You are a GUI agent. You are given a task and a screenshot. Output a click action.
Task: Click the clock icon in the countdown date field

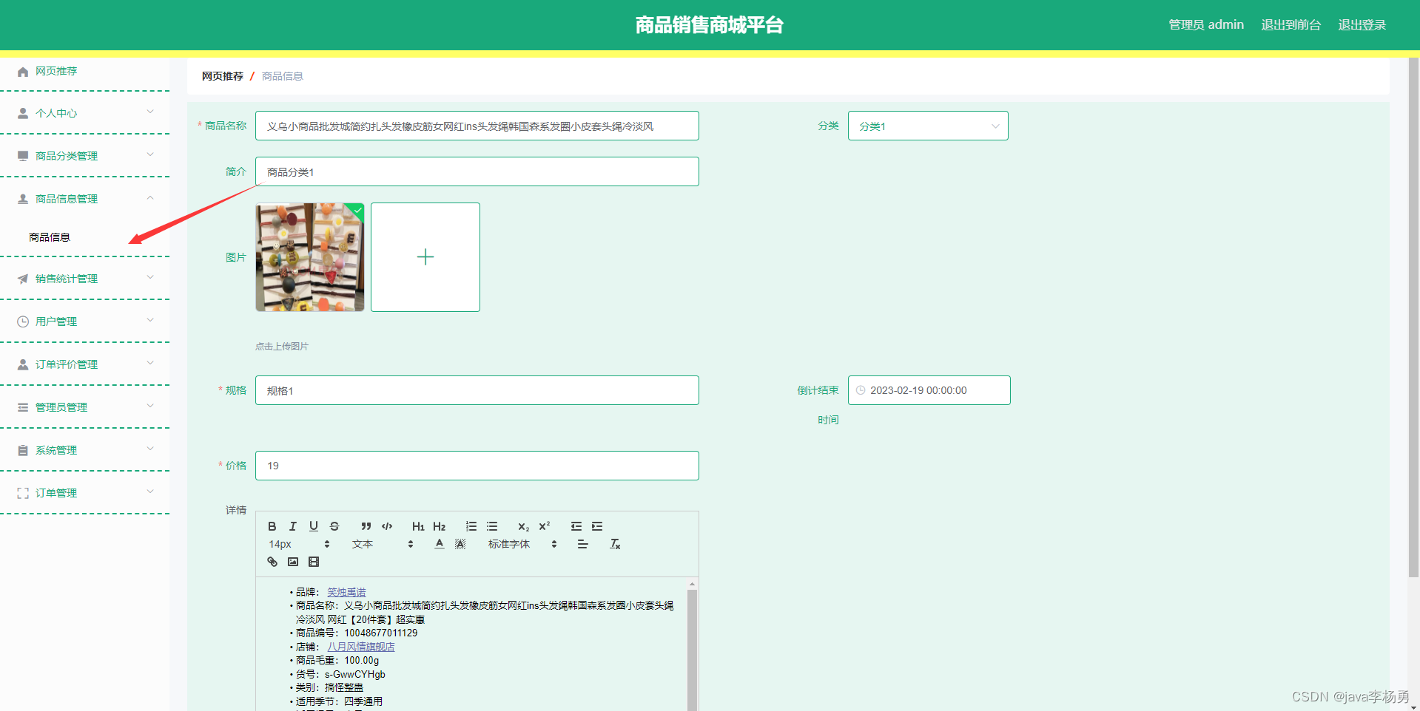tap(861, 390)
